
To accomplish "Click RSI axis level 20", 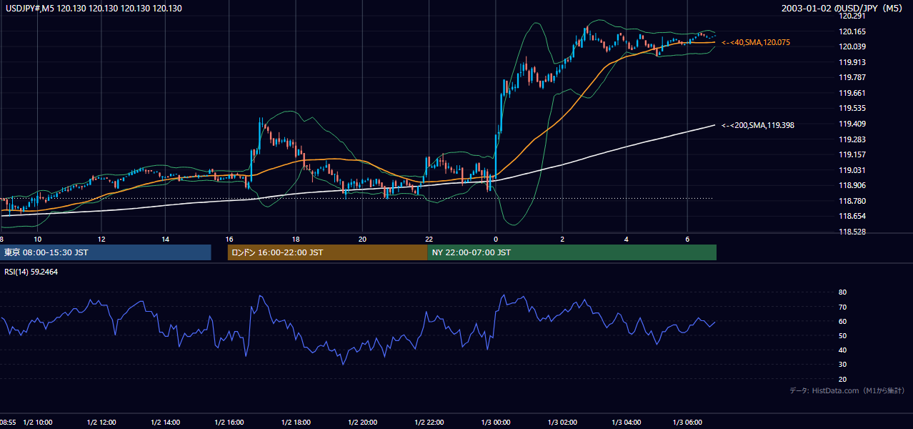I will coord(842,379).
